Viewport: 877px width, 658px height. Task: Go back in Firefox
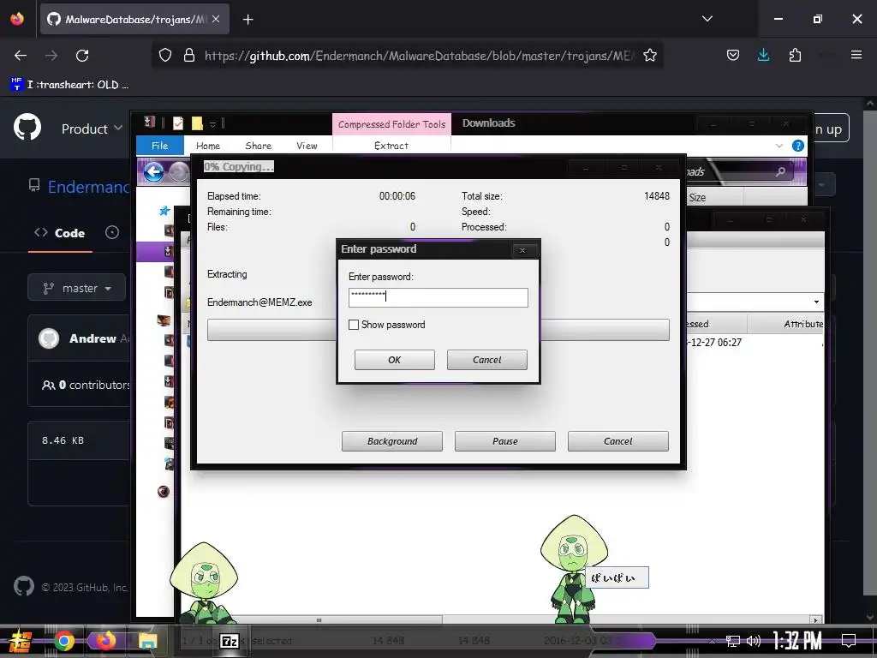[21, 56]
